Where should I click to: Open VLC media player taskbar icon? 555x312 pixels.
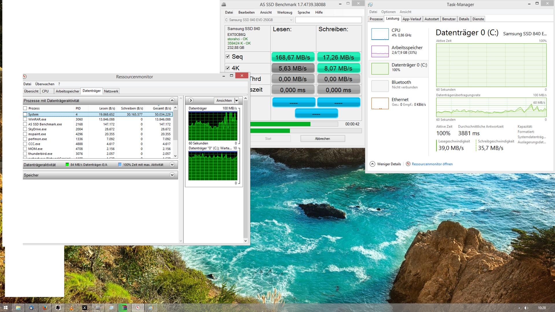pyautogui.click(x=71, y=308)
